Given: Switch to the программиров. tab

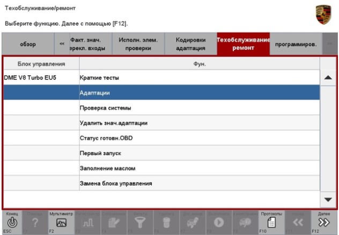Looking at the screenshot, I should [x=296, y=45].
